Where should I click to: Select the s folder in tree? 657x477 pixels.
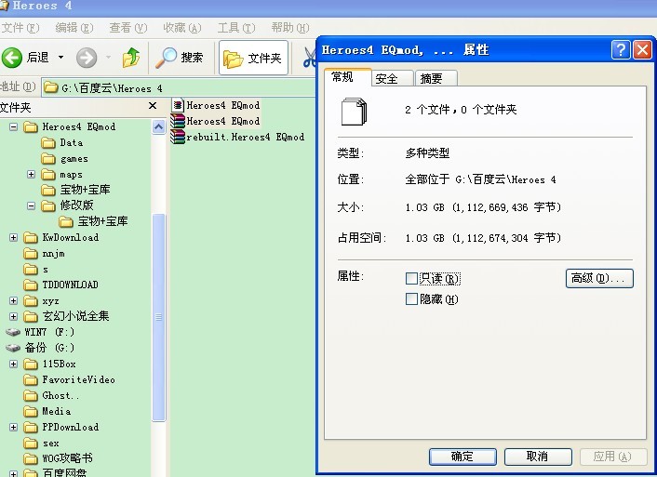tap(36, 270)
